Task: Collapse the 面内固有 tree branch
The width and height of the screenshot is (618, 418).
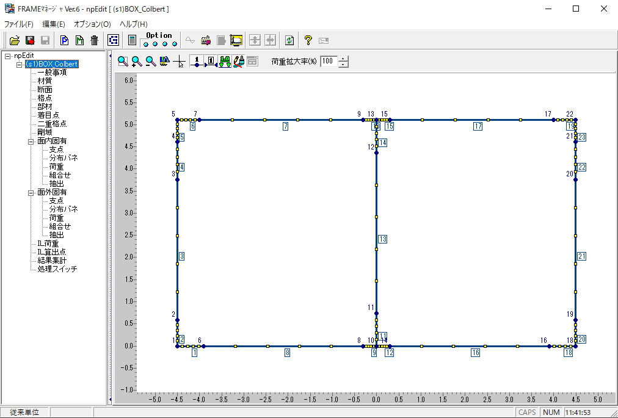Action: click(31, 142)
